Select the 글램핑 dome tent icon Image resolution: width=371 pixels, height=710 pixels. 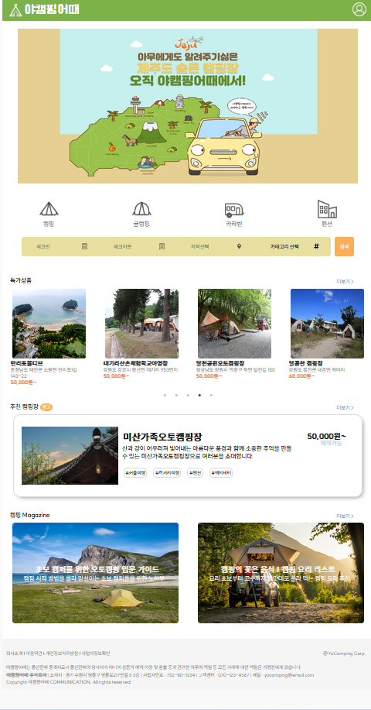(x=142, y=209)
